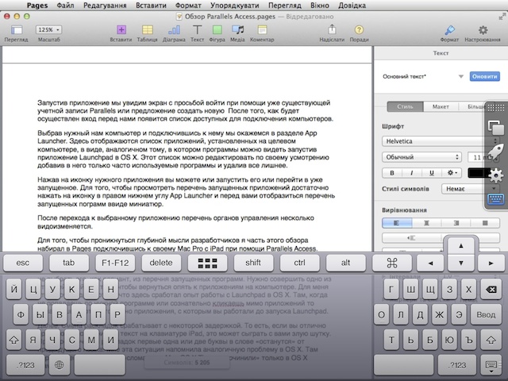The height and width of the screenshot is (381, 508).
Task: Insert a shape with Фігура icon
Action: pyautogui.click(x=217, y=30)
